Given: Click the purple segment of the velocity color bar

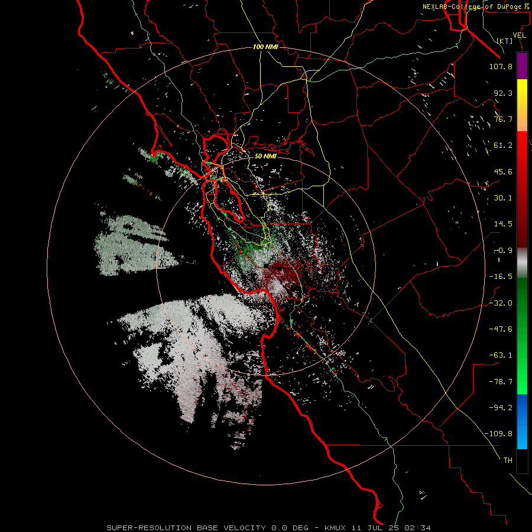Looking at the screenshot, I should pyautogui.click(x=522, y=66).
